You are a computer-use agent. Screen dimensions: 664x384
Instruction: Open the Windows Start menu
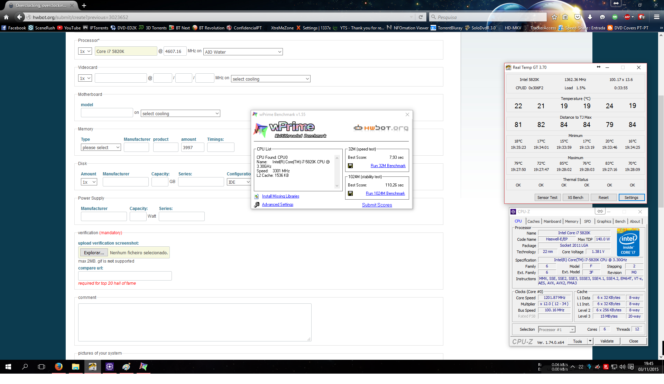(8, 367)
